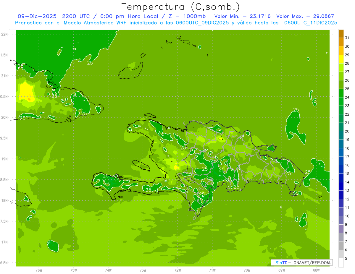This screenshot has width=355, height=274.
Task: Click the '21N' latitude label
Action: (x=5, y=76)
